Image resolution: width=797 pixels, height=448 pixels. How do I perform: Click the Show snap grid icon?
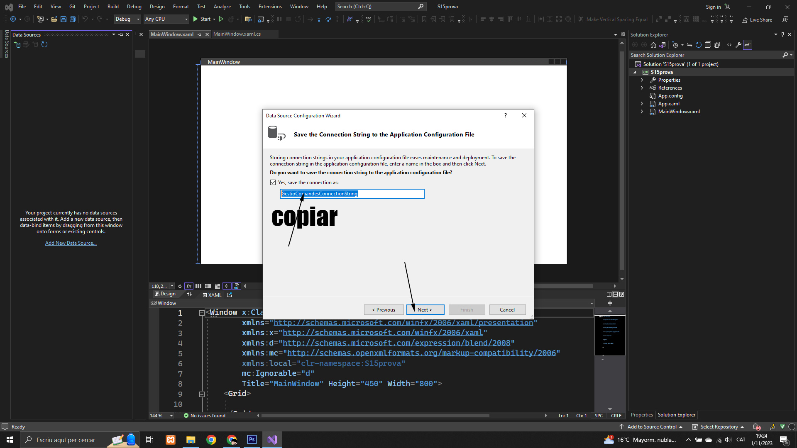pyautogui.click(x=198, y=286)
